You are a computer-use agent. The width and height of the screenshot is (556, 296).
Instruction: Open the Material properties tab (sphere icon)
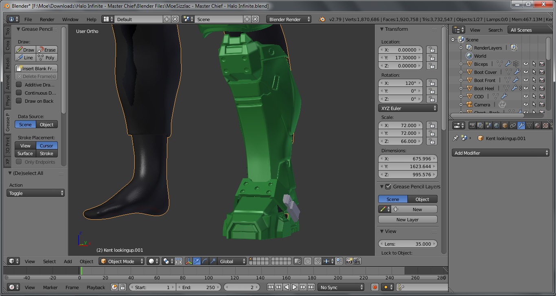coord(537,125)
